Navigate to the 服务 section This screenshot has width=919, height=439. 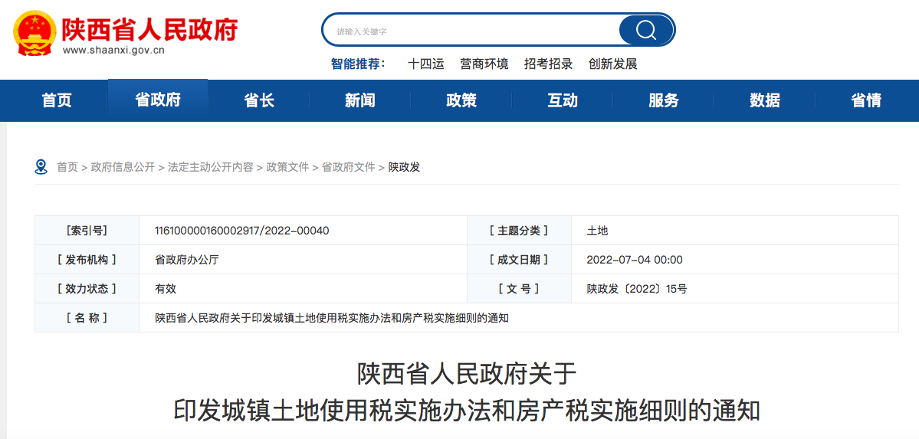pos(664,100)
